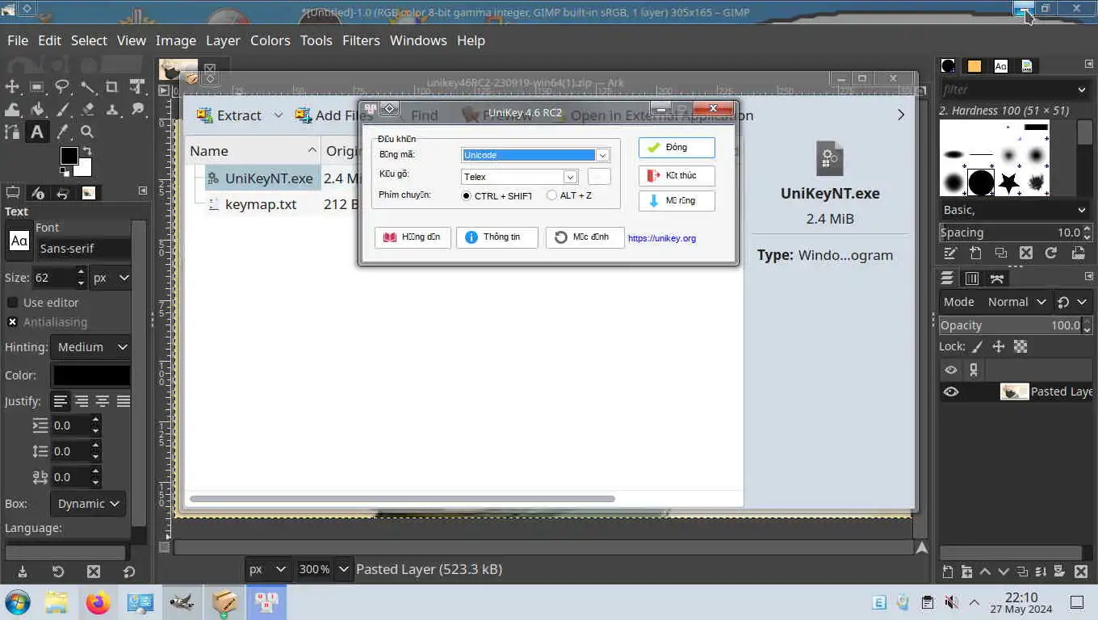The width and height of the screenshot is (1098, 620).
Task: Click the white background color swatch
Action: coord(84,169)
